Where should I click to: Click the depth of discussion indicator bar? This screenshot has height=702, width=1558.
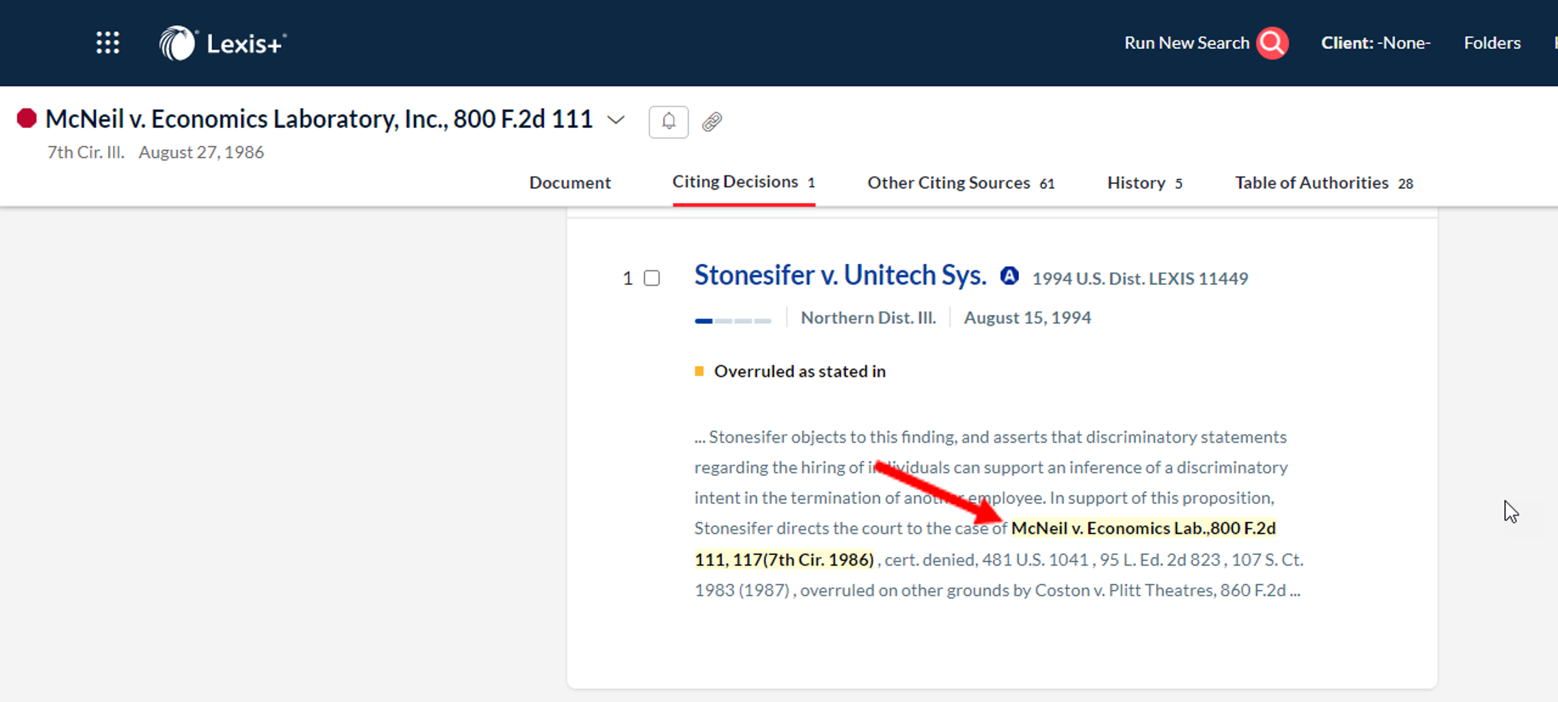coord(733,320)
